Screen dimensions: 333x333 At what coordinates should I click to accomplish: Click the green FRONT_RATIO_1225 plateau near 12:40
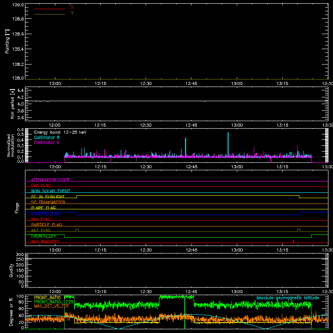tap(176, 297)
